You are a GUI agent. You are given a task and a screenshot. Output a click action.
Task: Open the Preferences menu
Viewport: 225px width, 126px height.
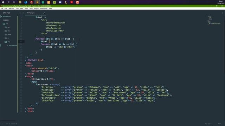point(44,8)
